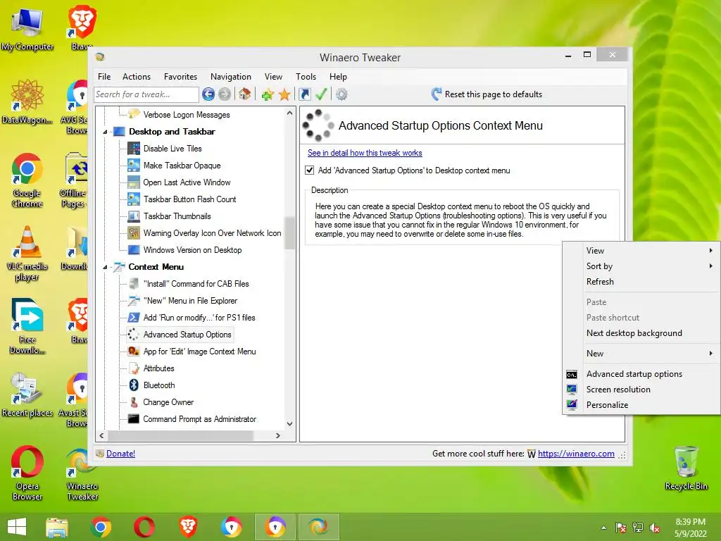This screenshot has width=721, height=541.
Task: Uncheck Add 'Advanced Startup Options' checkbox
Action: 310,170
